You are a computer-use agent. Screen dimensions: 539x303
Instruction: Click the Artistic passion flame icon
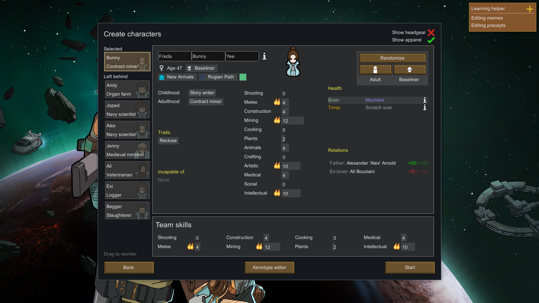[277, 166]
